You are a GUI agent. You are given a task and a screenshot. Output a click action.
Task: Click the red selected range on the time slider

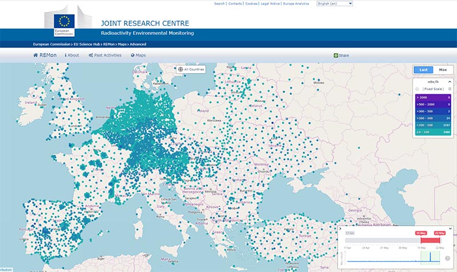point(431,241)
